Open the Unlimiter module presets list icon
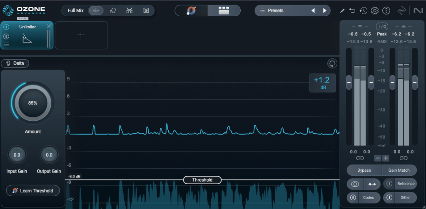The width and height of the screenshot is (426, 209). 7,44
